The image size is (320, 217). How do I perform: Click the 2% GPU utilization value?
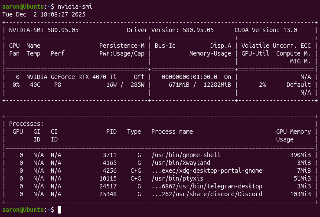(x=262, y=85)
